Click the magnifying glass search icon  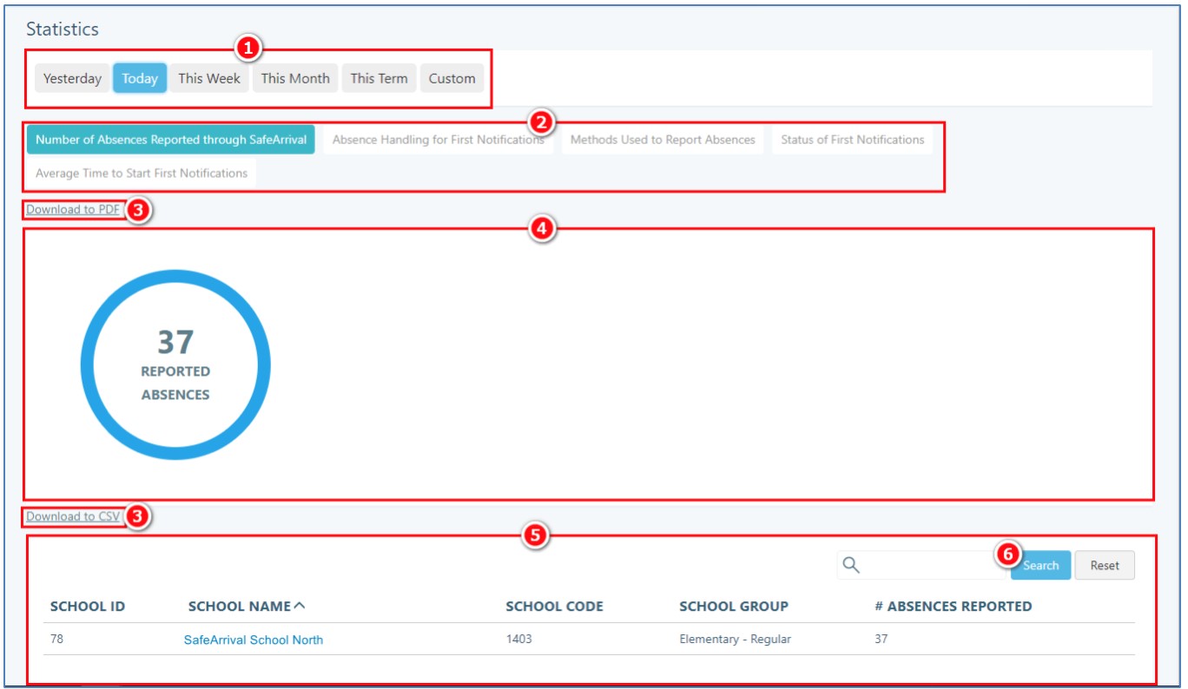[851, 566]
